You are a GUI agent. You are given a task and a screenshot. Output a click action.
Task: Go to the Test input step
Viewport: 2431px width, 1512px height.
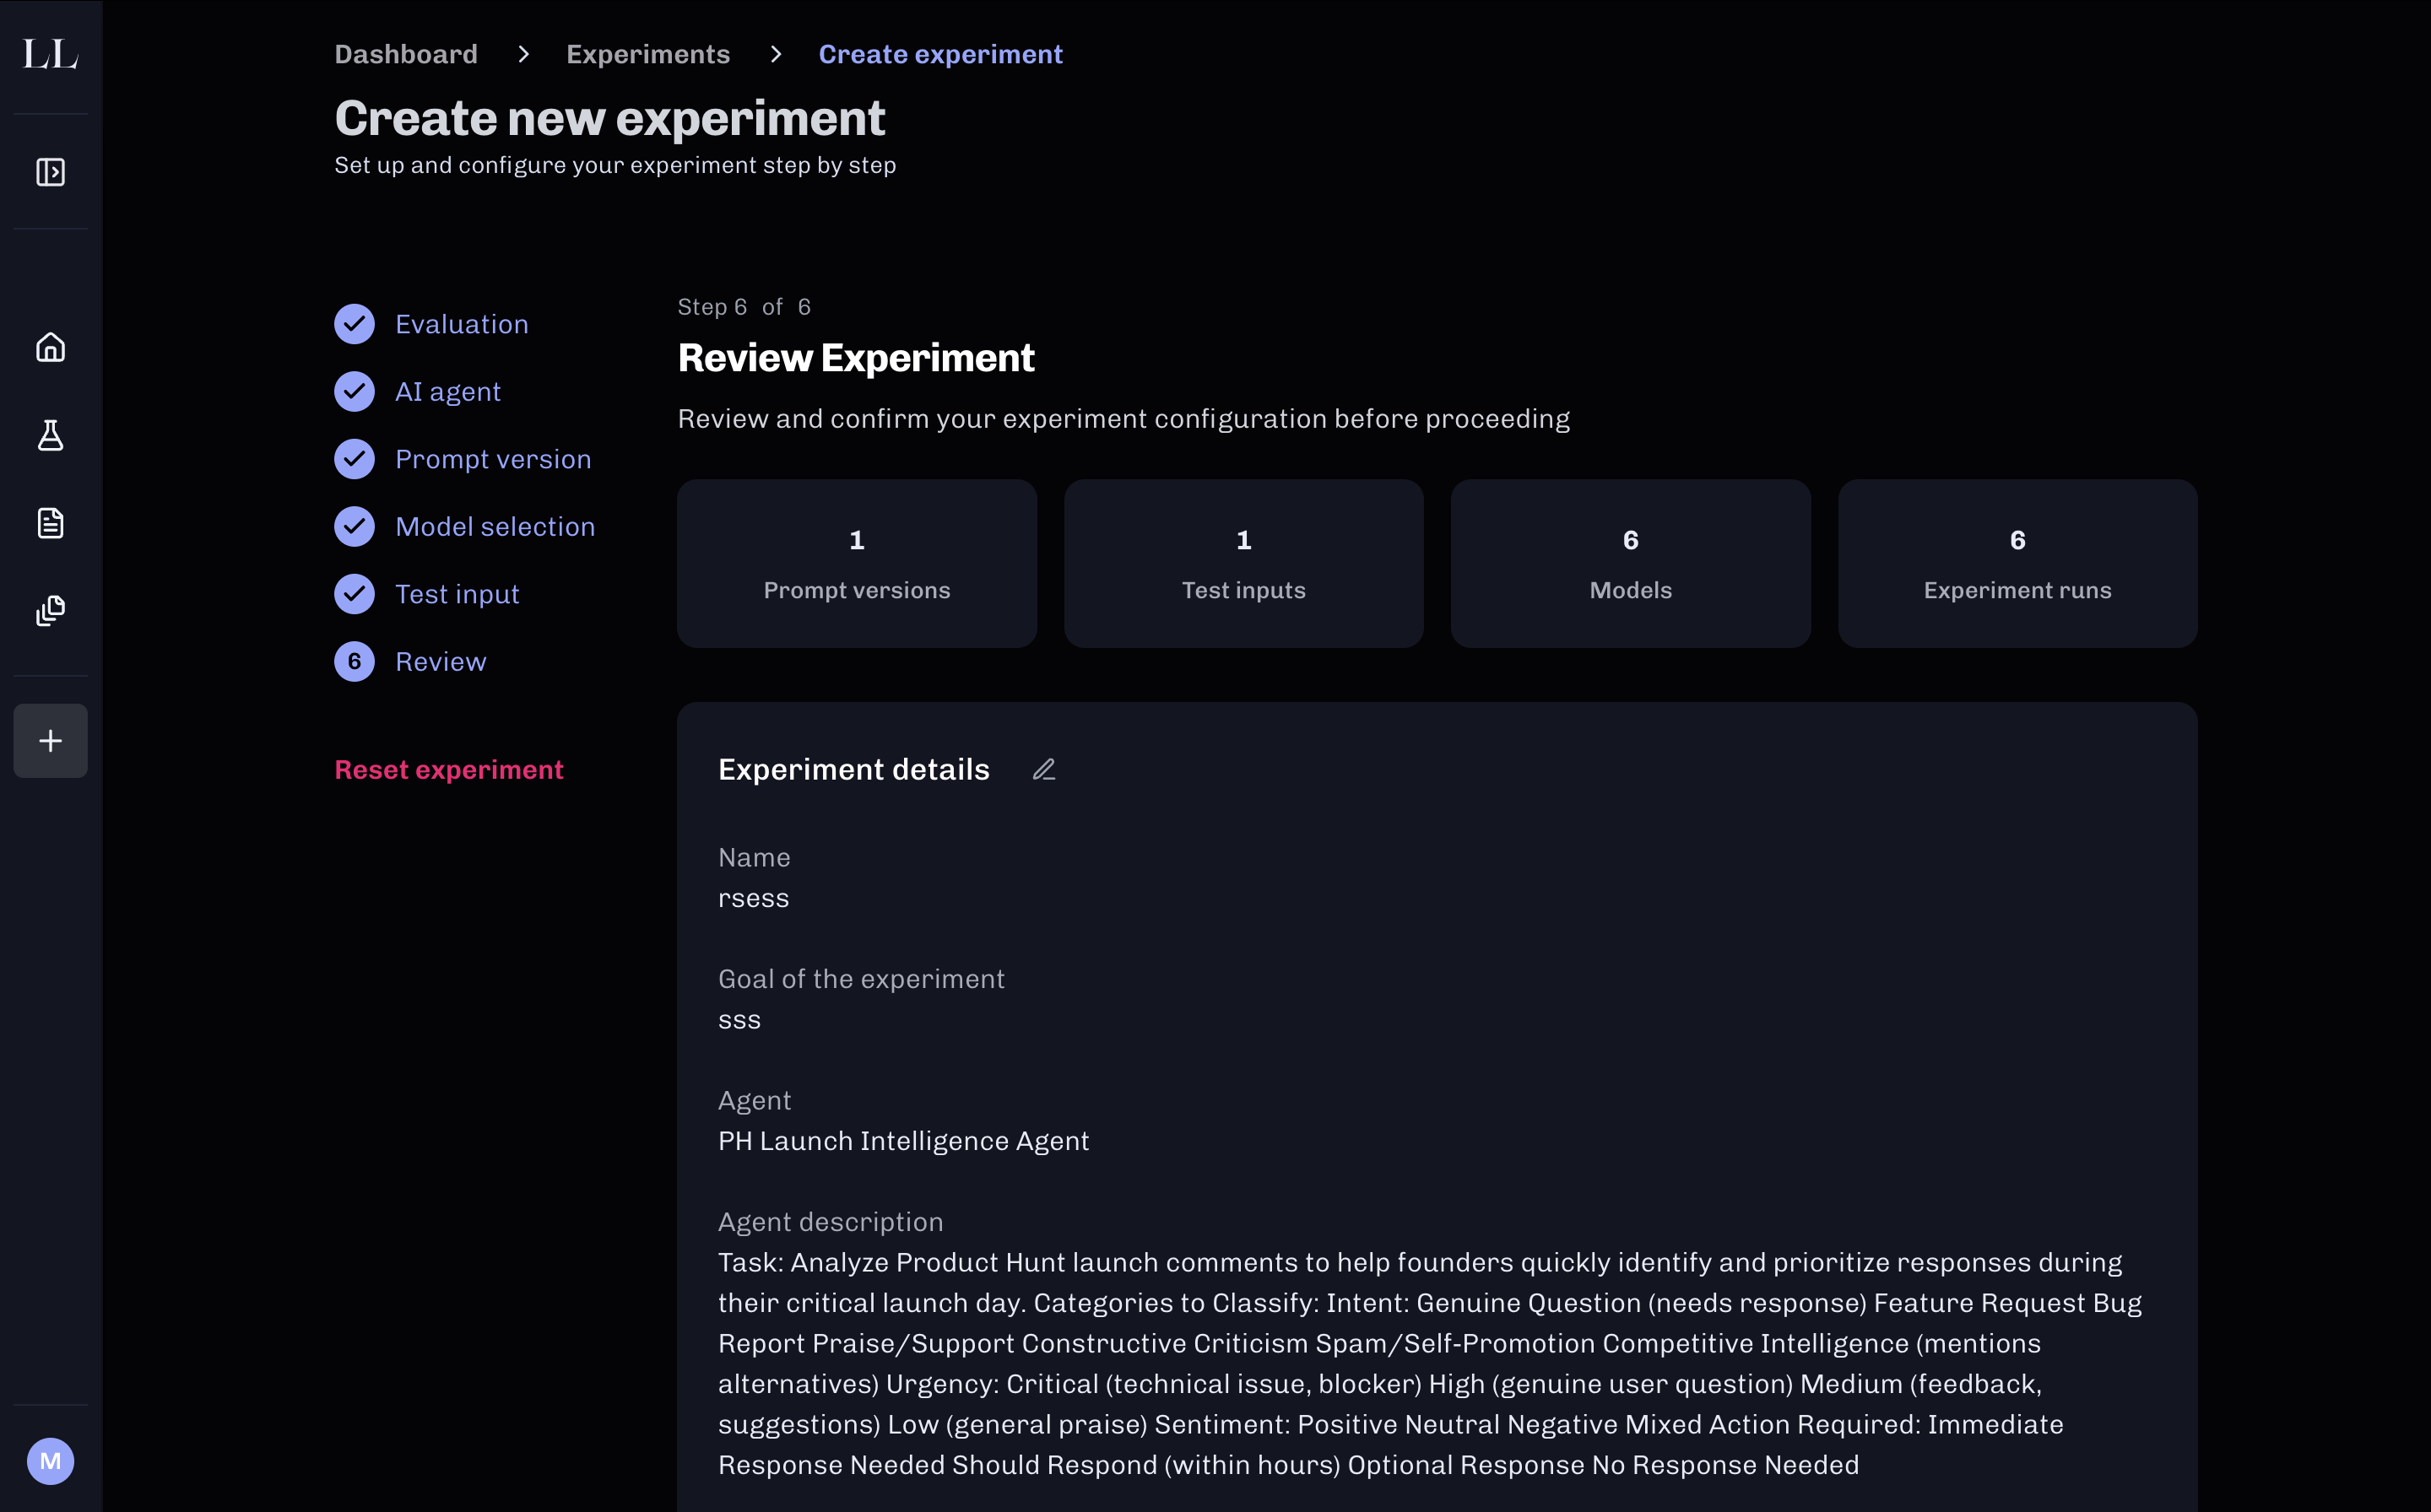pos(456,594)
